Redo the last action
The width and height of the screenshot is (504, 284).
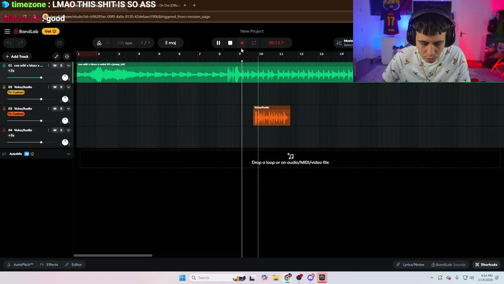pos(20,43)
